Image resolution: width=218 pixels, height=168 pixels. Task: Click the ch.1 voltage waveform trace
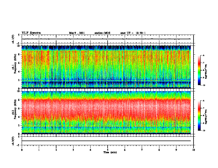coord(106,39)
